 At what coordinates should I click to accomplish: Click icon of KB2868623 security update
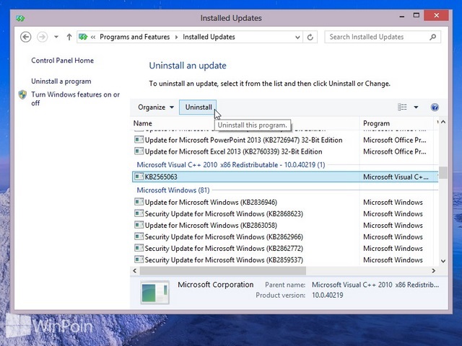(x=139, y=213)
